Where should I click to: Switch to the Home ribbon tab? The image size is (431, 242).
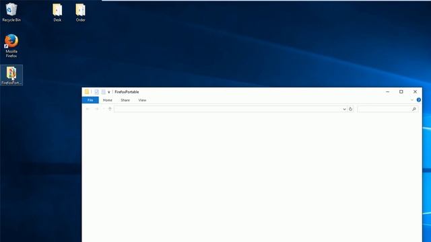(x=108, y=100)
